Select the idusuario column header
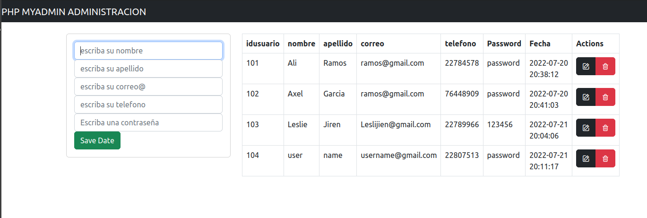Screen dimensions: 647x218 coord(263,44)
